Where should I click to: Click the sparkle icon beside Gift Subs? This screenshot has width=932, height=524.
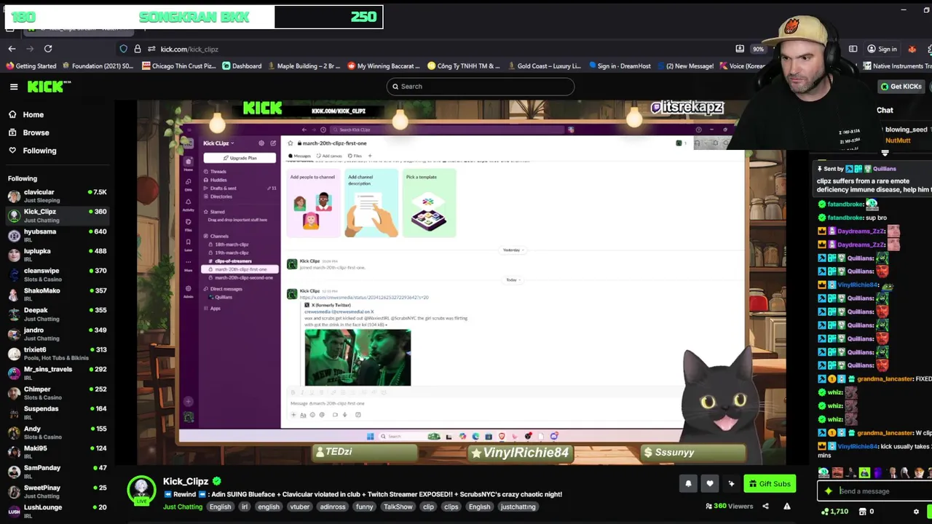click(x=731, y=483)
